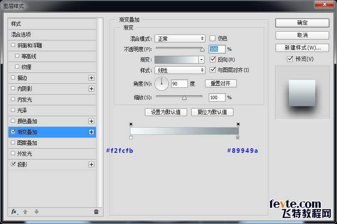
Task: Click the 设置为默认值 button
Action: [x=166, y=112]
